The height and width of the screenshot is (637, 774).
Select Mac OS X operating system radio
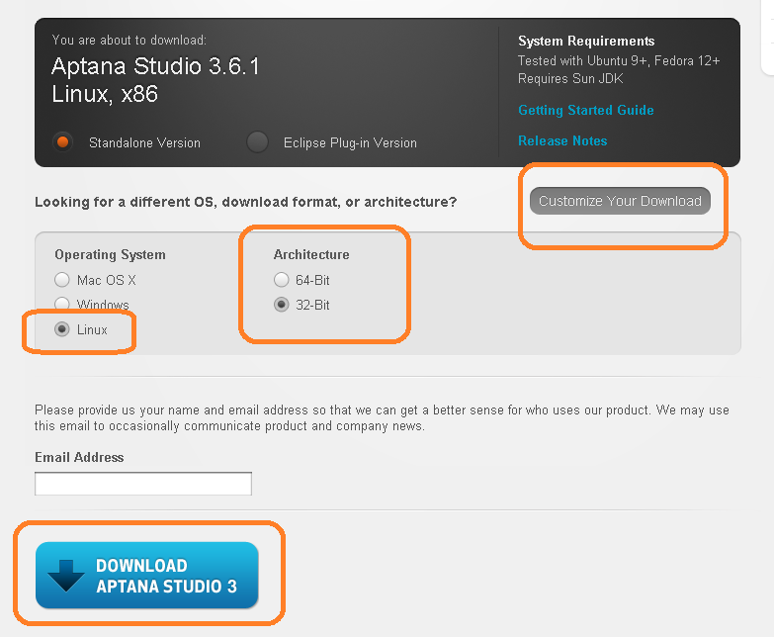62,280
